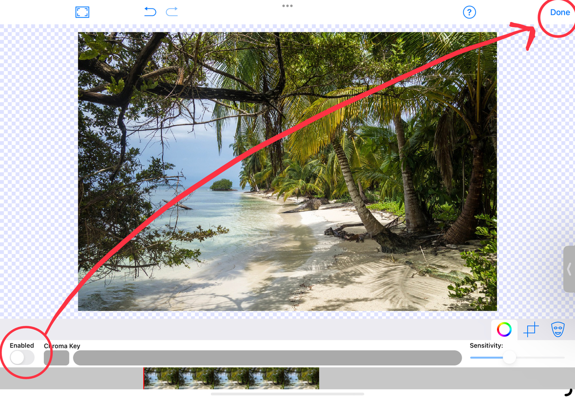Undo the last edit

click(150, 11)
